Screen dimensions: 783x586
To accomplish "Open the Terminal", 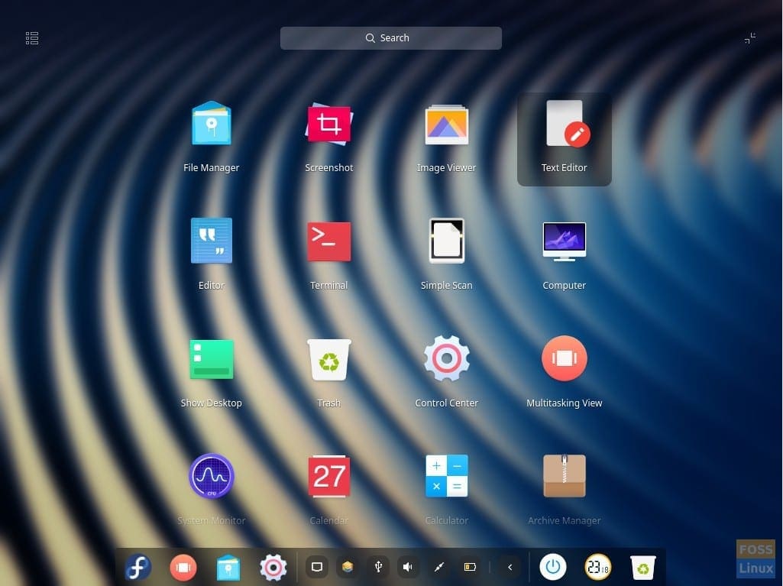I will click(x=328, y=241).
